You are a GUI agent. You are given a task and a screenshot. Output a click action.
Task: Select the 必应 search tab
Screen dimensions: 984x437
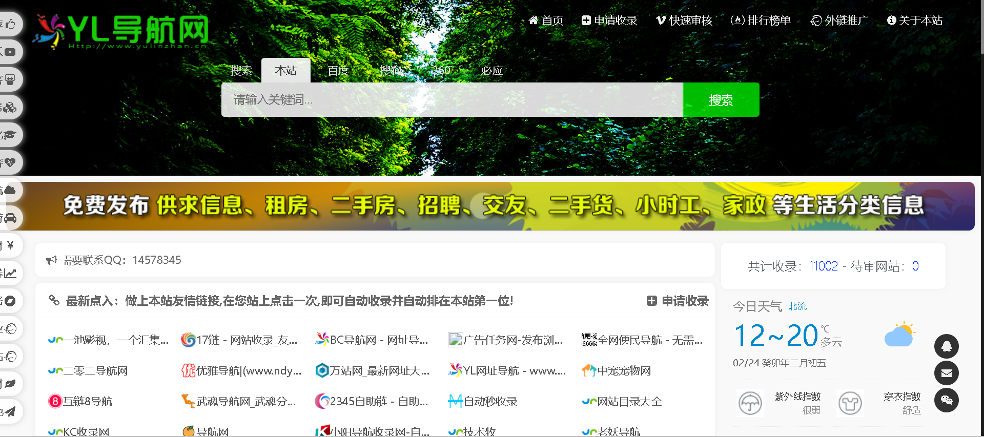coord(491,70)
